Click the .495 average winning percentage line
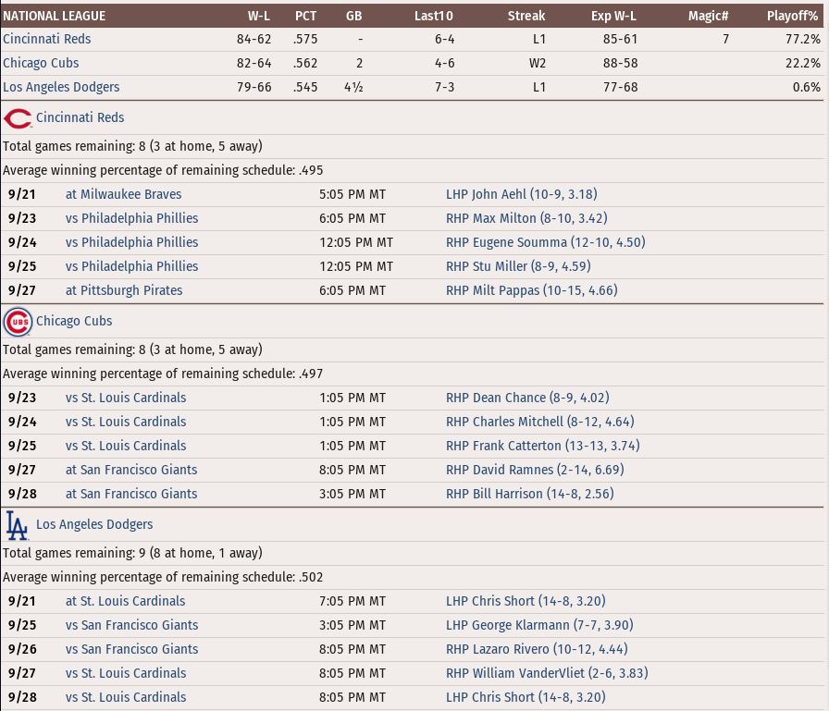This screenshot has height=711, width=829. pos(163,170)
